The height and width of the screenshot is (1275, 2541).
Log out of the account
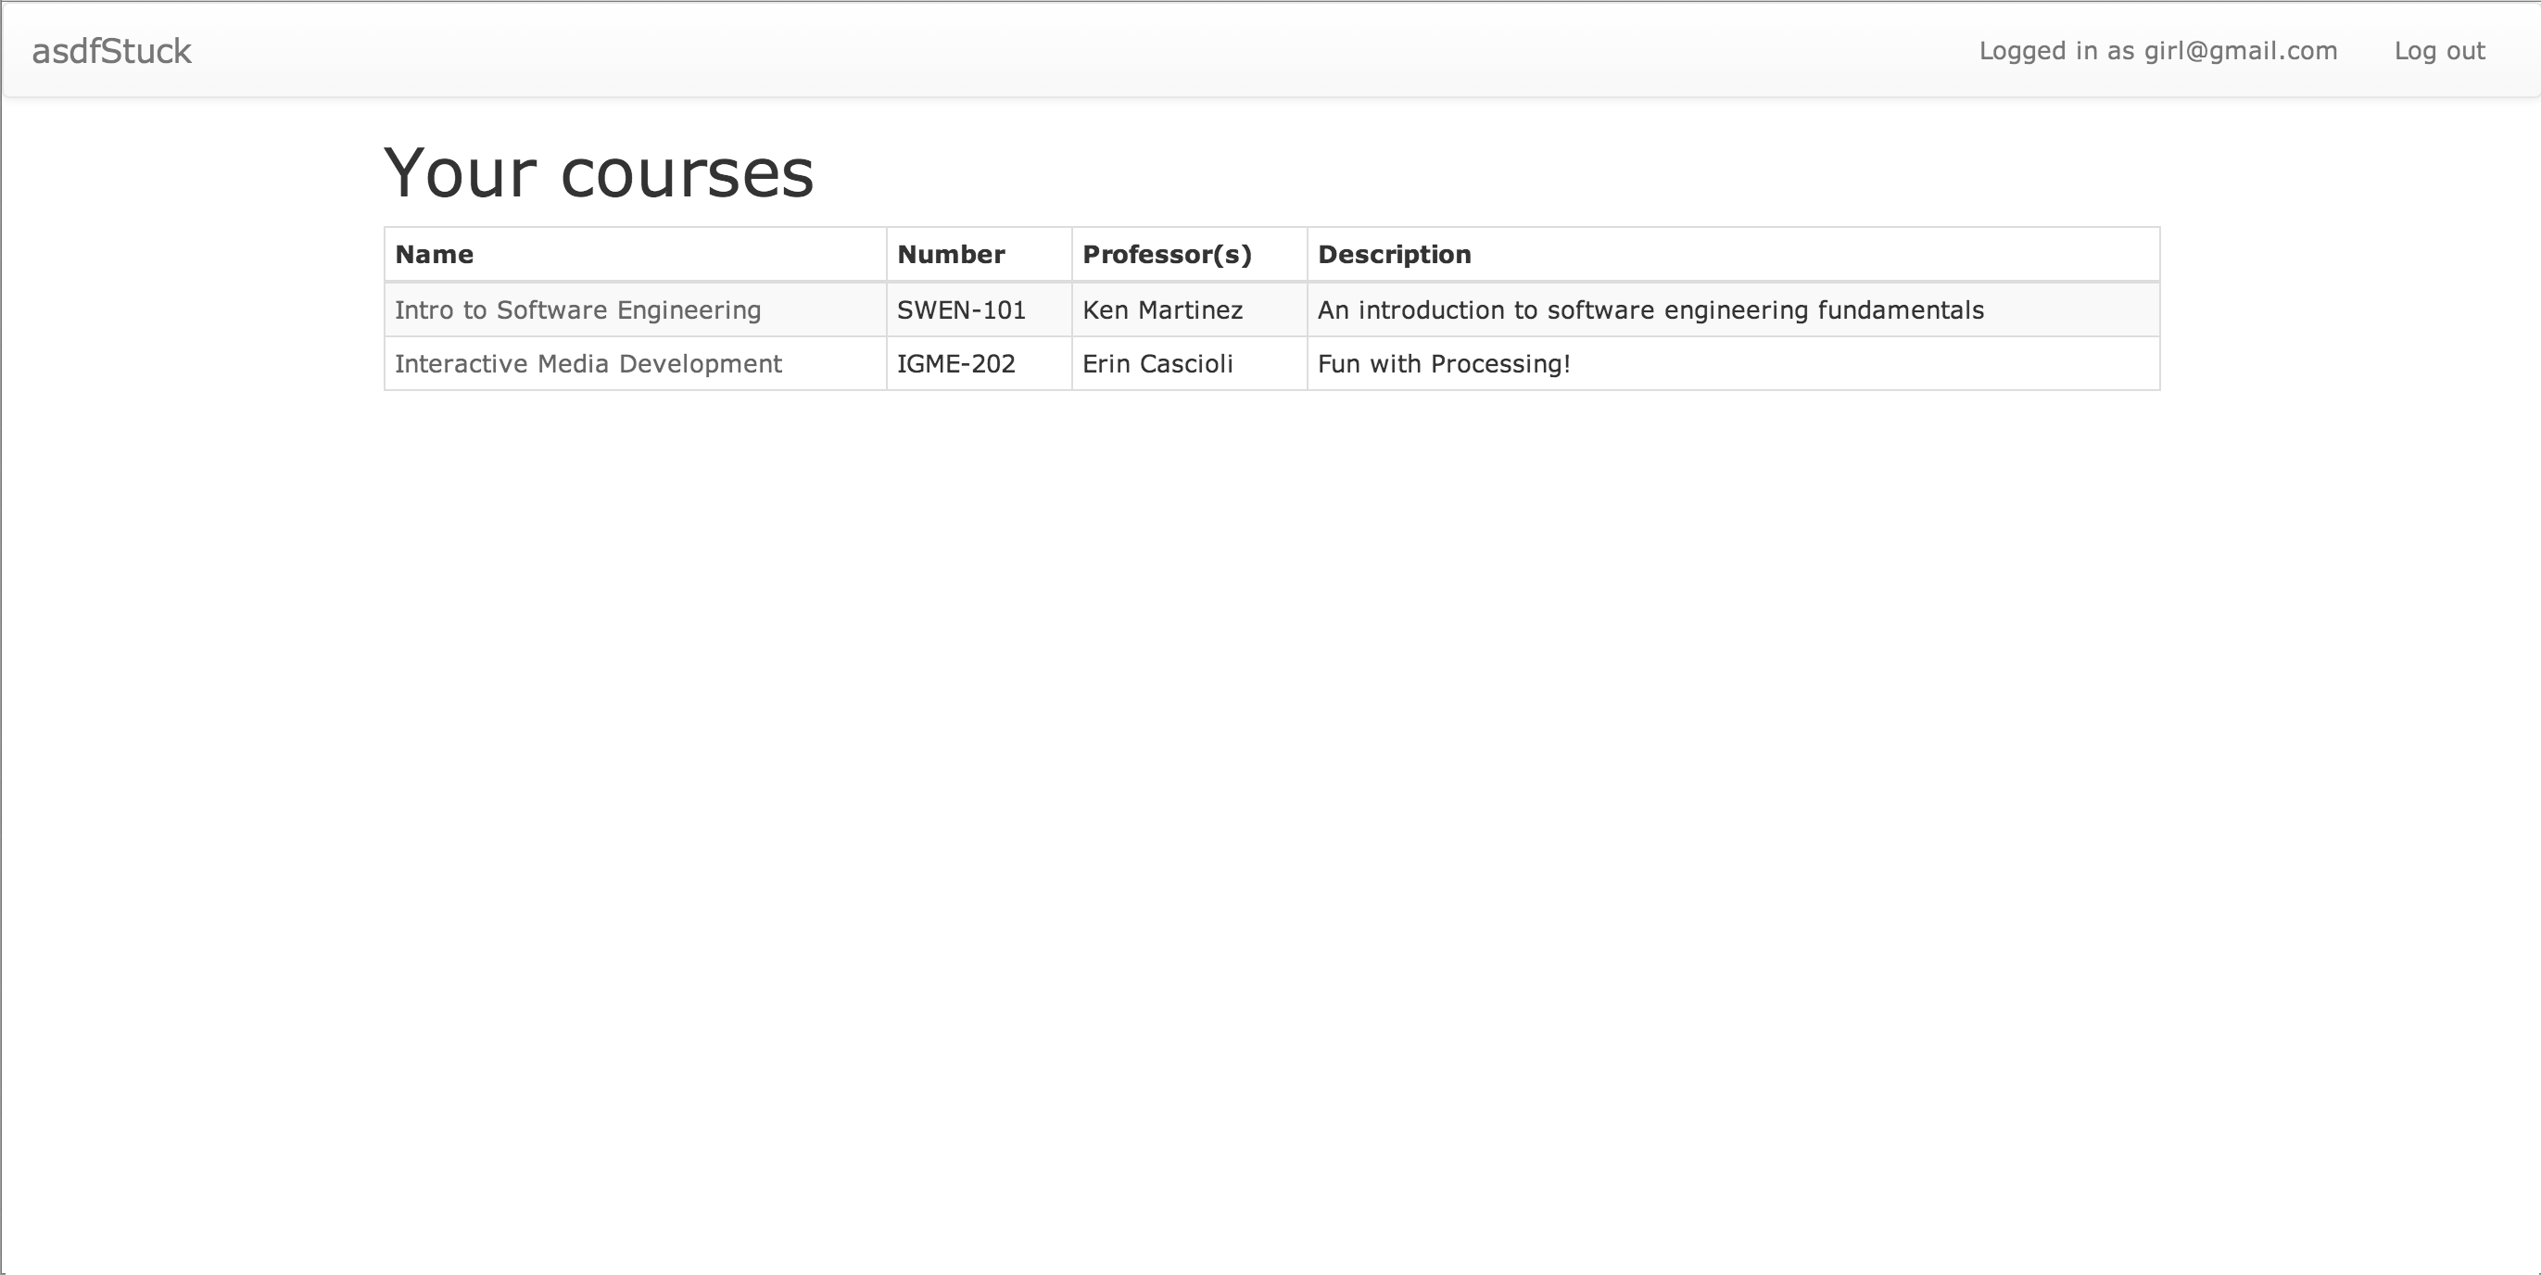[2438, 51]
